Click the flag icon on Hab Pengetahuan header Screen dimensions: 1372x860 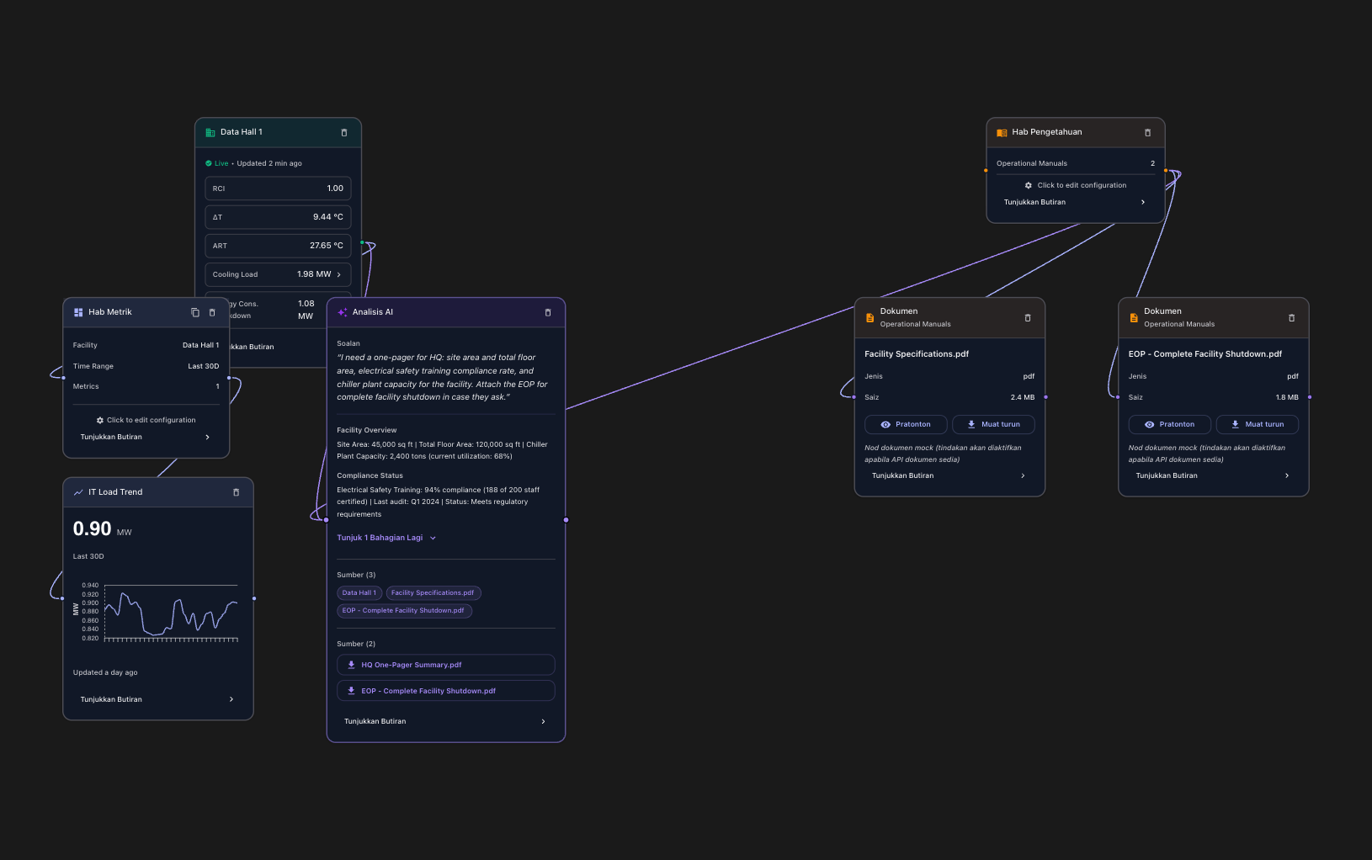pyautogui.click(x=1001, y=132)
